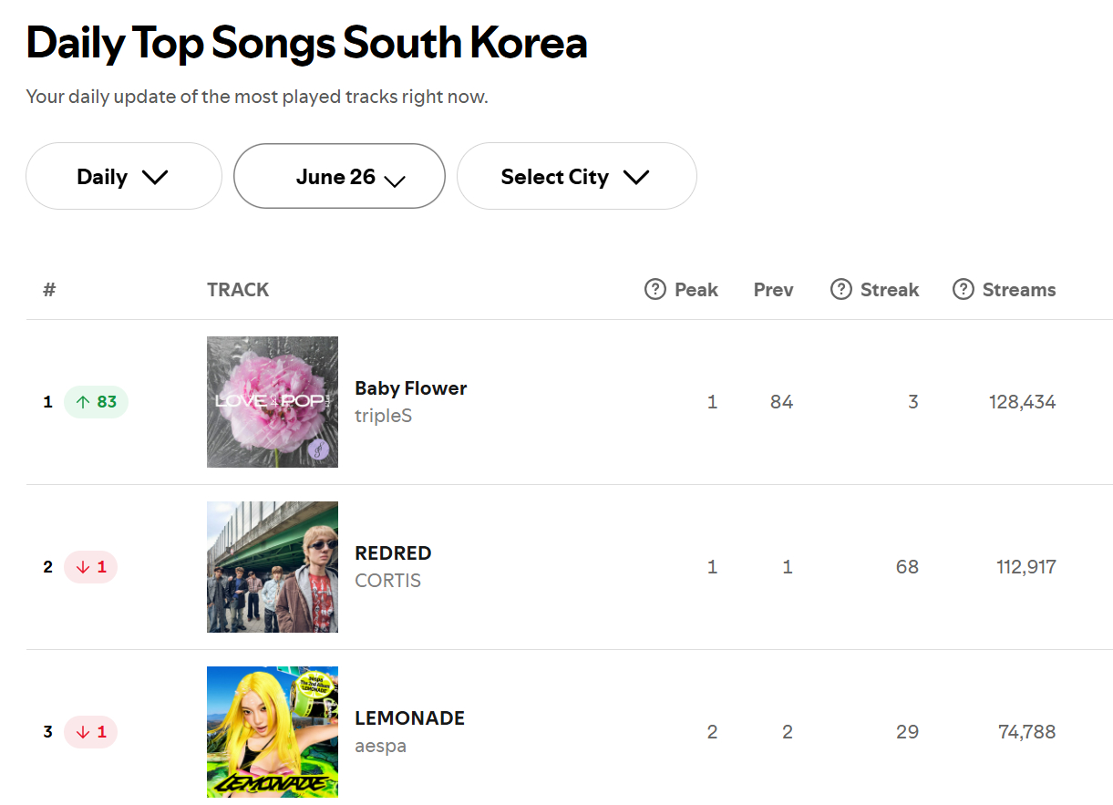Open the LEMONADE album cover image
Viewport: 1113px width, 805px height.
point(273,732)
